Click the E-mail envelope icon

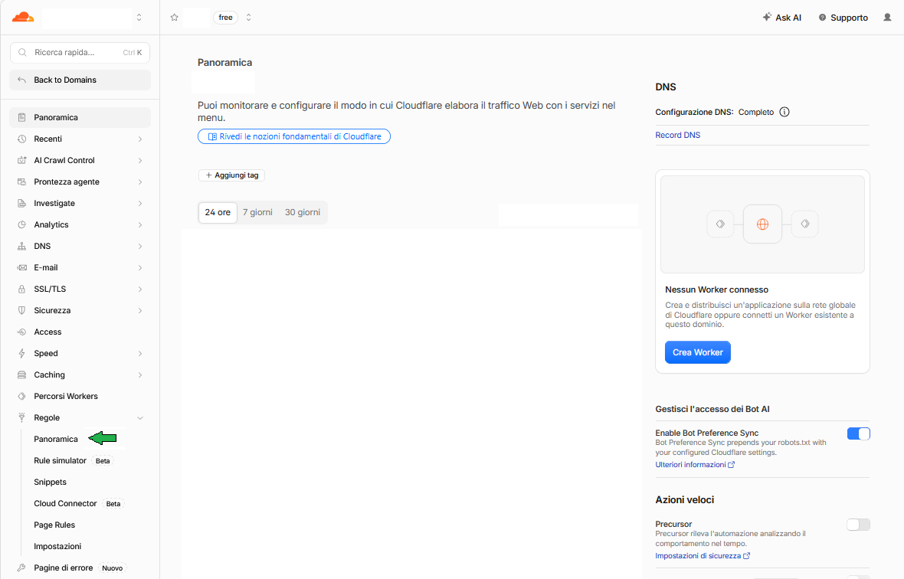22,267
